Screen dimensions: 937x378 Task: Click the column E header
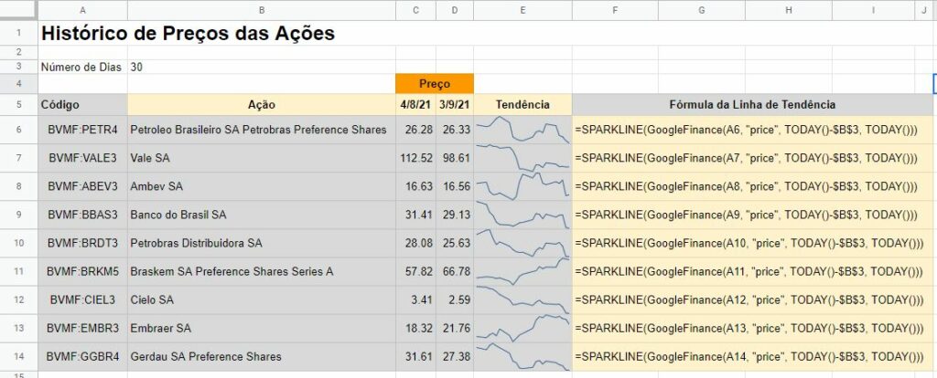522,10
